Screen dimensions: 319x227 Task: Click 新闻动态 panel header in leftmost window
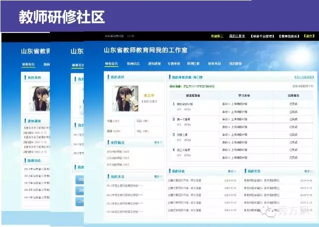point(34,161)
